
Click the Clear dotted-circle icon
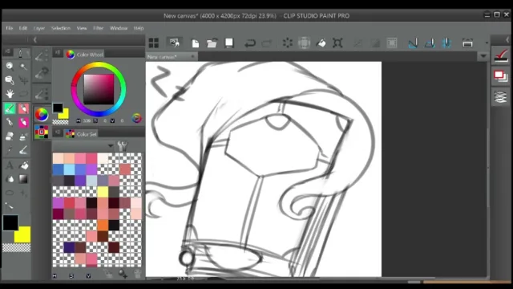click(288, 43)
